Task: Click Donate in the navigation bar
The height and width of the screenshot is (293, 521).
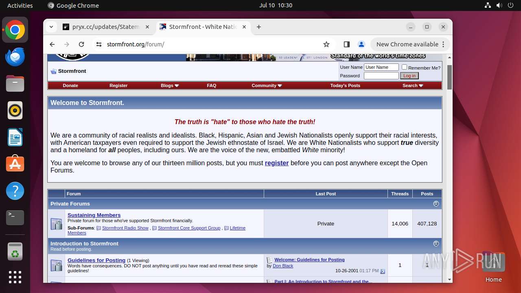Action: coord(70,85)
